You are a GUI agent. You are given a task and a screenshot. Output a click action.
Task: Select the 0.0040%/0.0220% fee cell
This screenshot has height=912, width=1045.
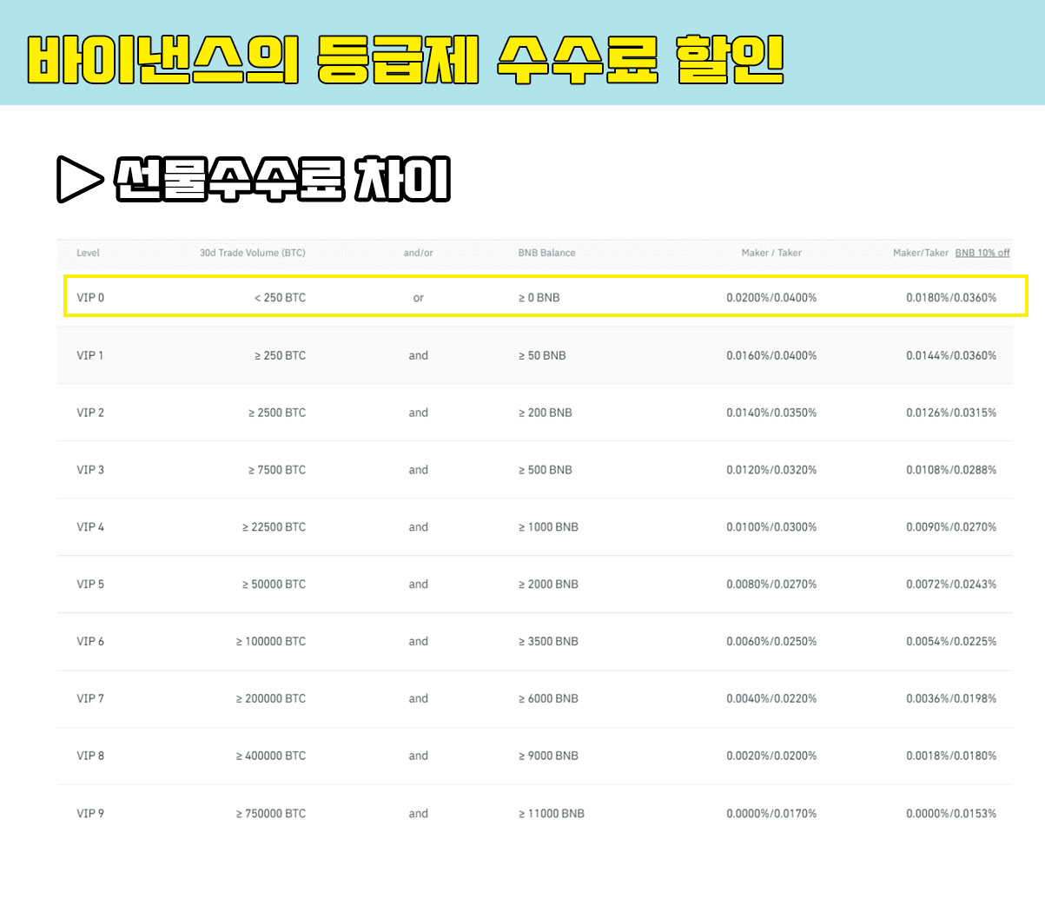771,698
